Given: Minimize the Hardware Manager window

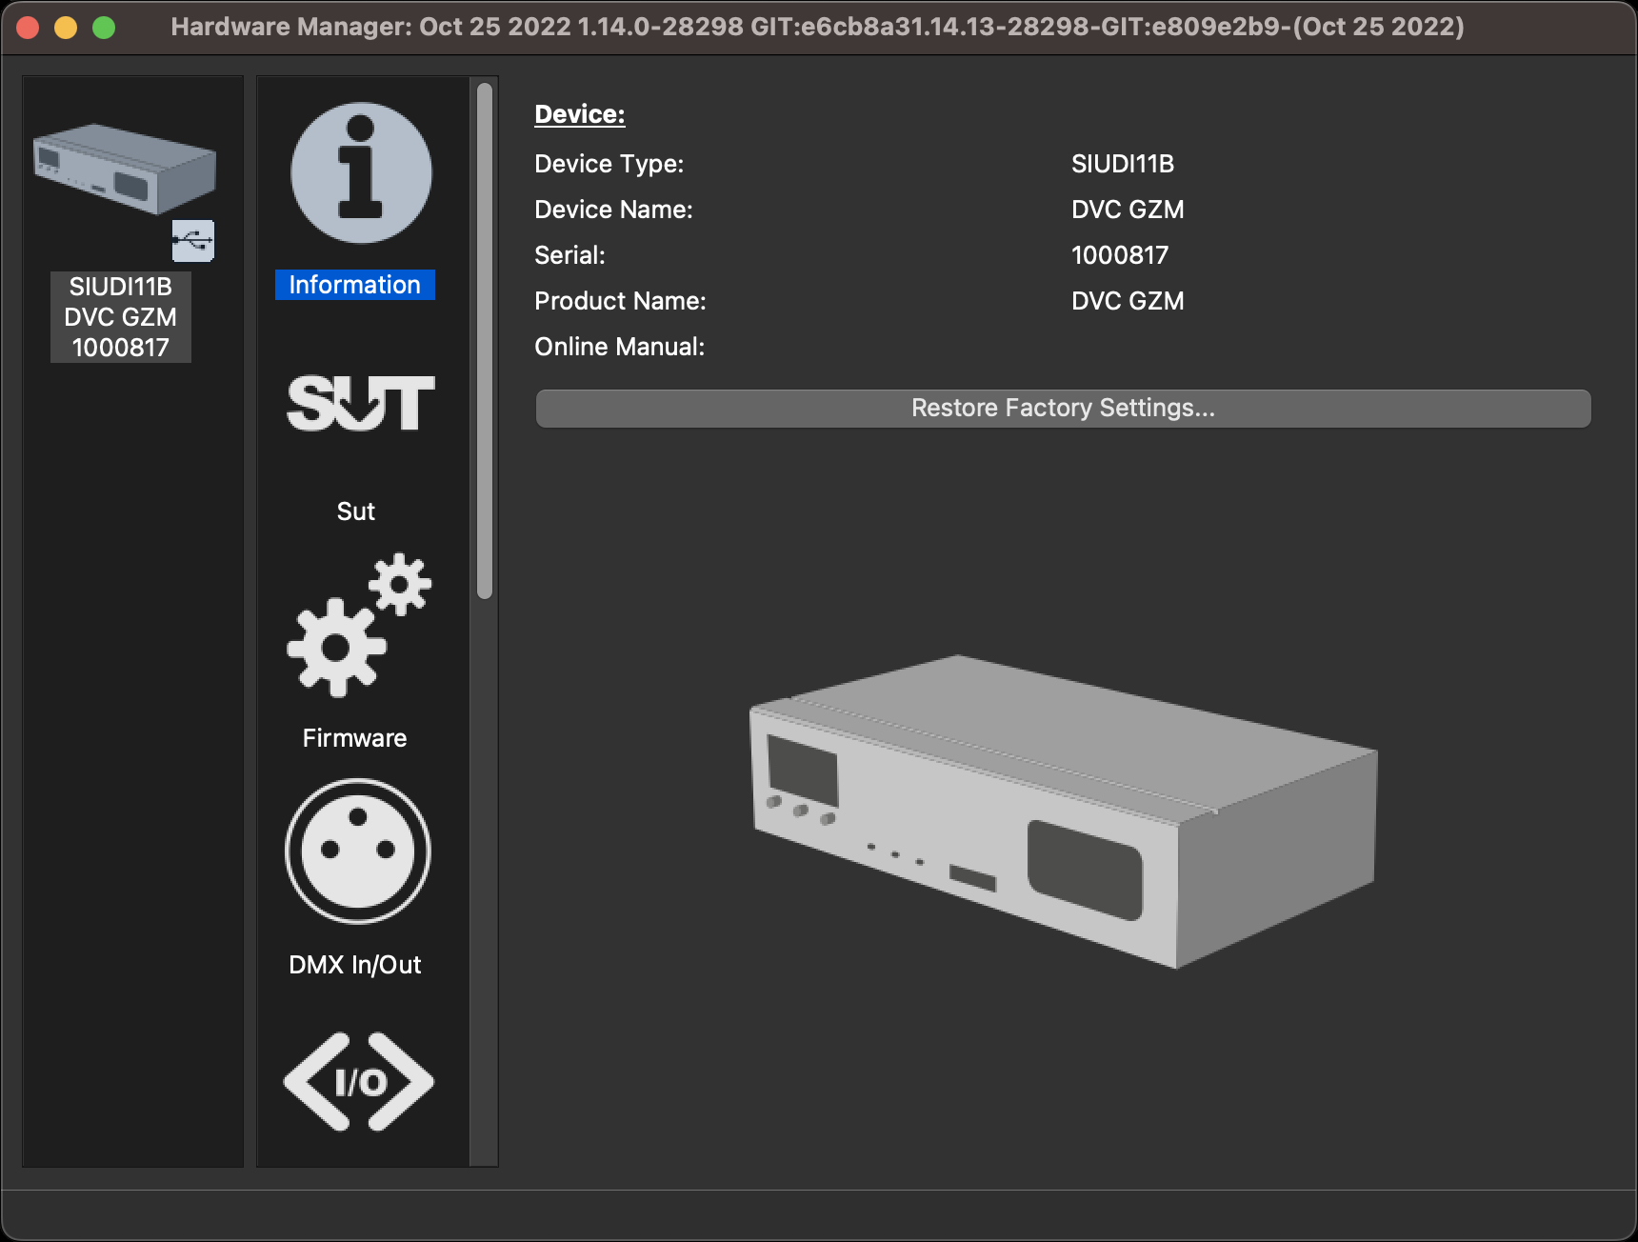Looking at the screenshot, I should tap(66, 28).
